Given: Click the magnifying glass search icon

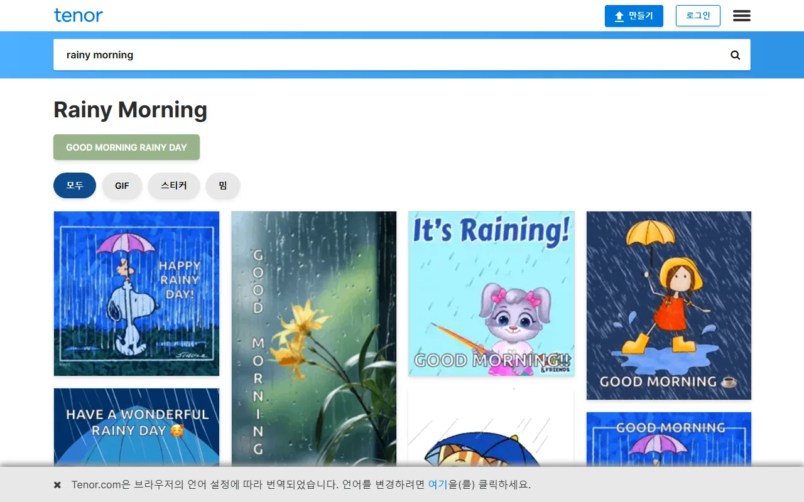Looking at the screenshot, I should coord(735,55).
